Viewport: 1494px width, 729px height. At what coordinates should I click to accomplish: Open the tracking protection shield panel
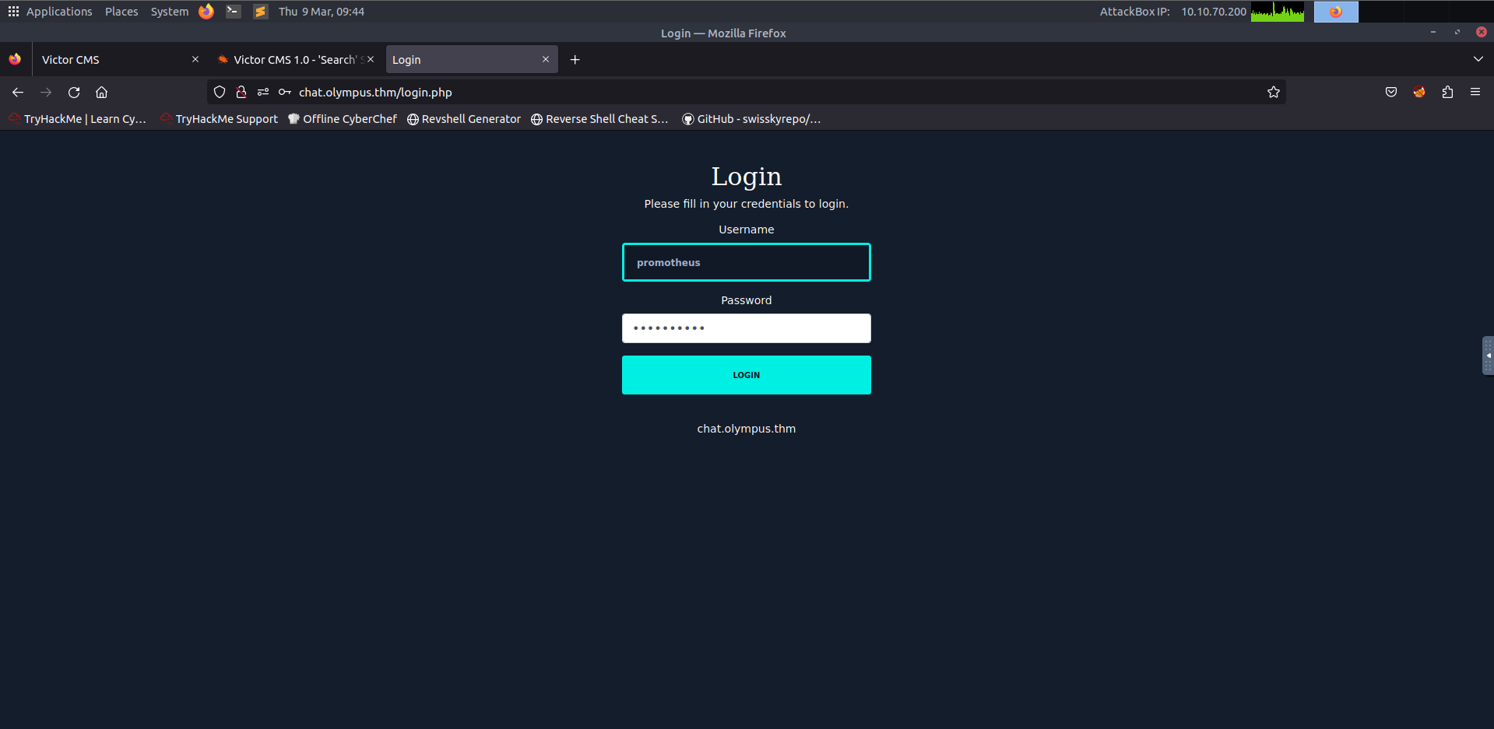tap(219, 92)
